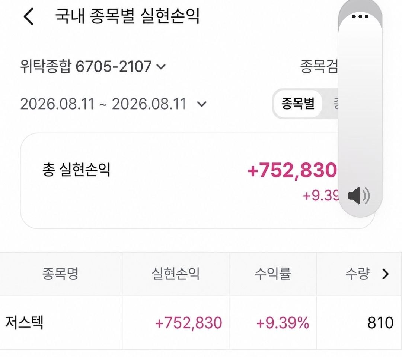Open the 종목검색 search link

(319, 66)
